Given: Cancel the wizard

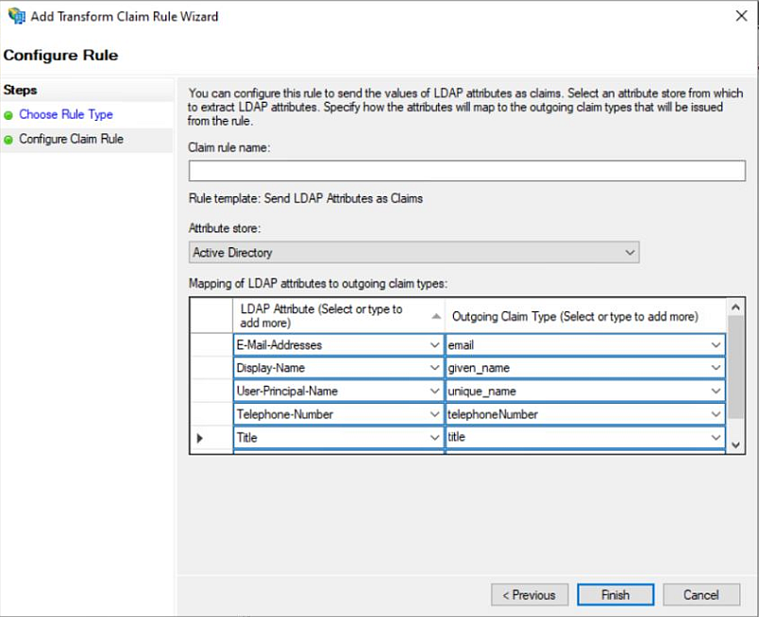Looking at the screenshot, I should click(x=700, y=594).
